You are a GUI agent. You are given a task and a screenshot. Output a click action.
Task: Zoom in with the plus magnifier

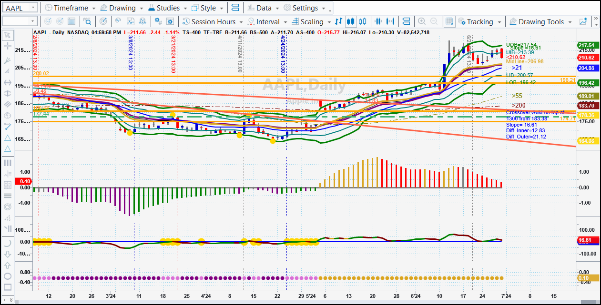click(x=422, y=21)
